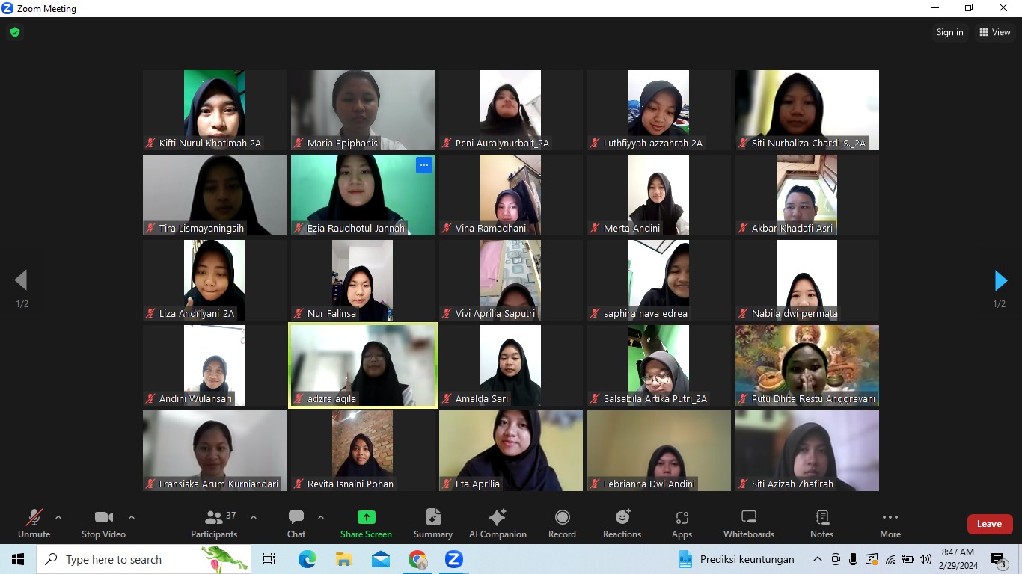Click the red Leave button

989,524
